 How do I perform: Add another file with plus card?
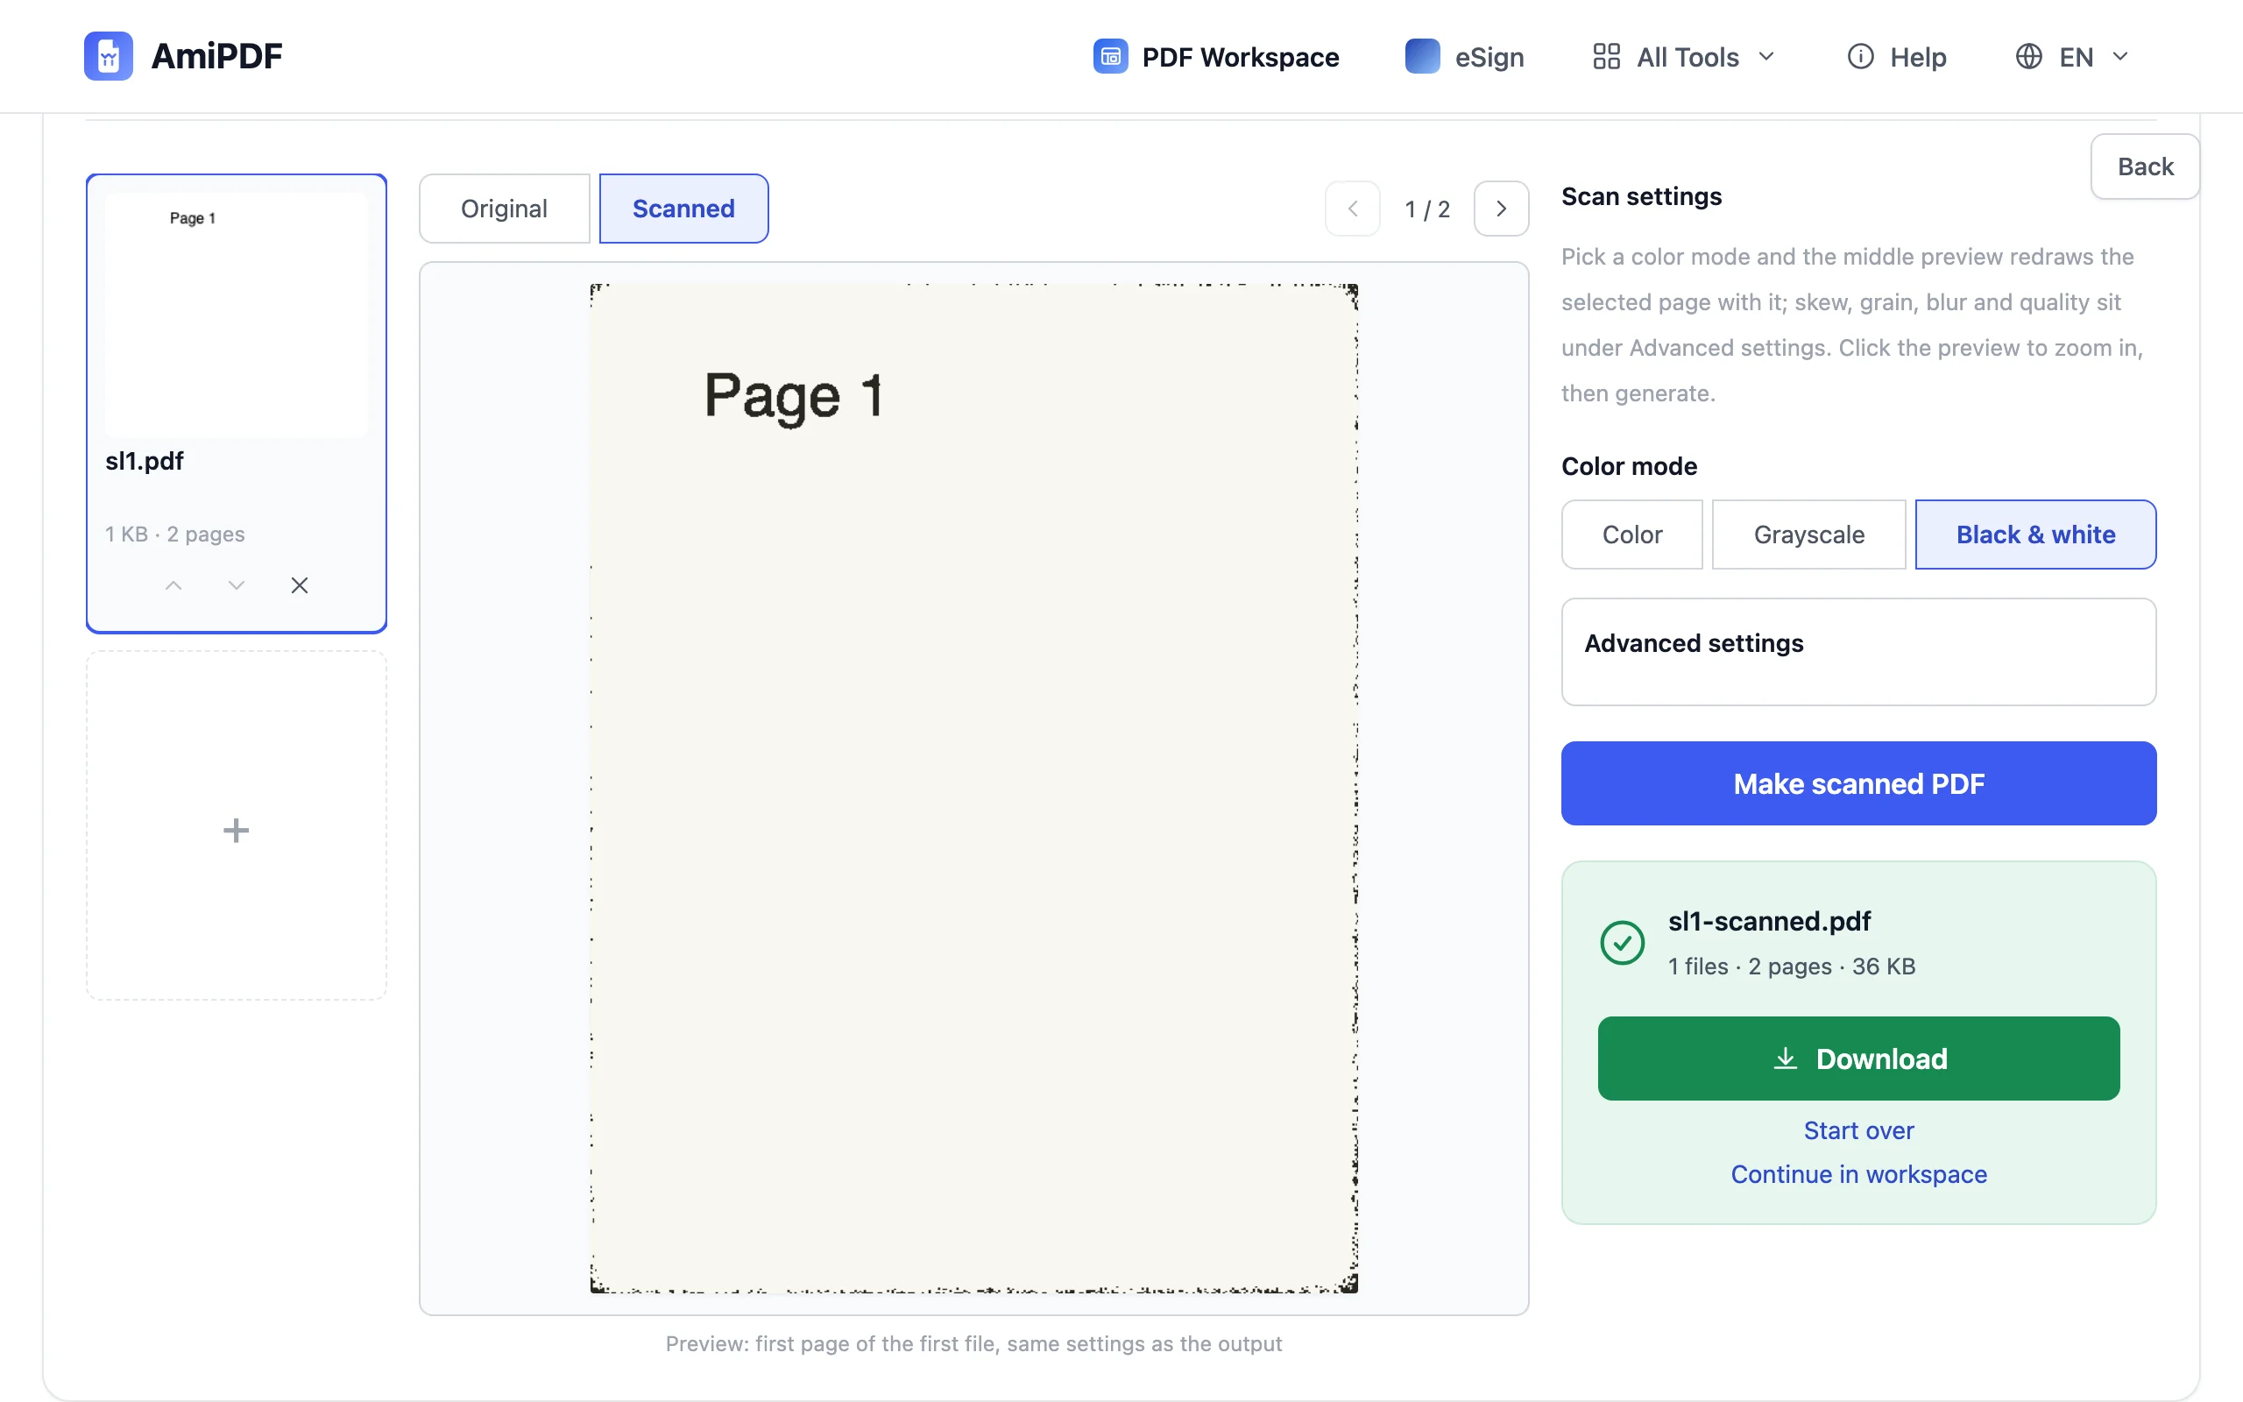tap(237, 826)
